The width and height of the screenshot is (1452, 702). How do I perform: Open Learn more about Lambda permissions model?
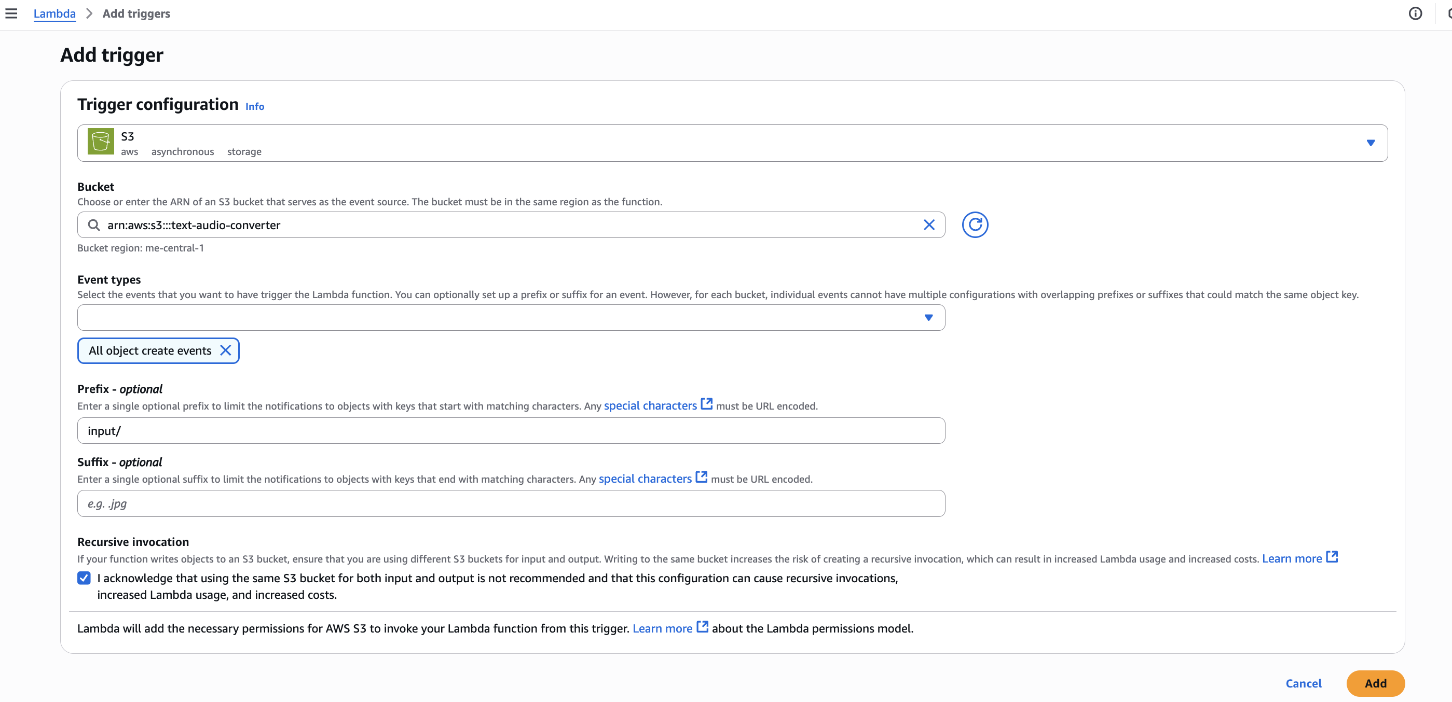point(662,629)
